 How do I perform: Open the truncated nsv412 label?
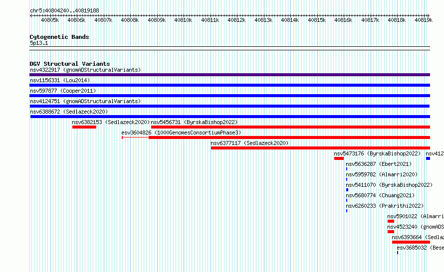[x=435, y=153]
